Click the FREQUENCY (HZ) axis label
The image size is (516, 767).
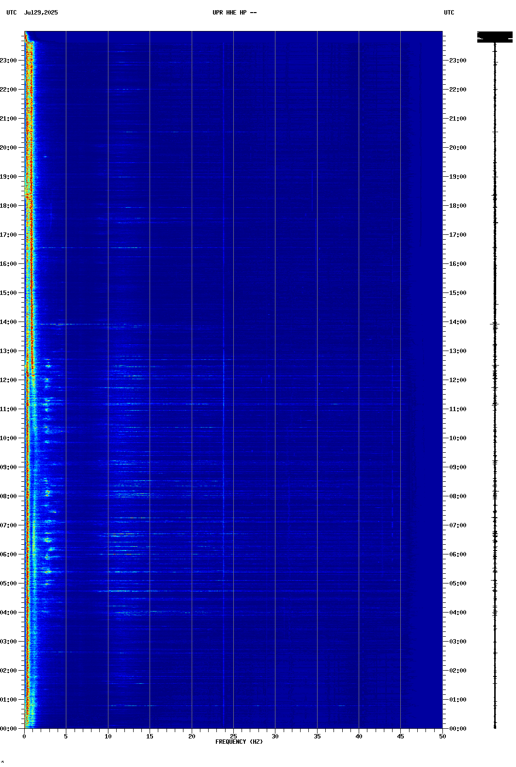pyautogui.click(x=239, y=742)
